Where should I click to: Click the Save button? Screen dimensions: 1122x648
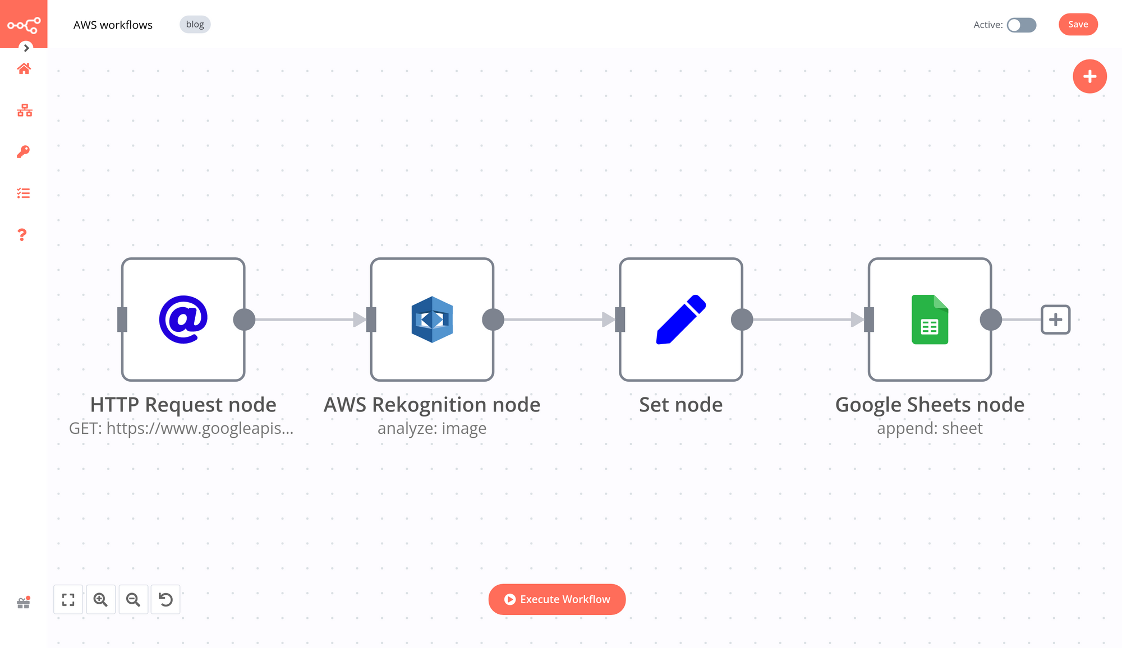point(1078,24)
